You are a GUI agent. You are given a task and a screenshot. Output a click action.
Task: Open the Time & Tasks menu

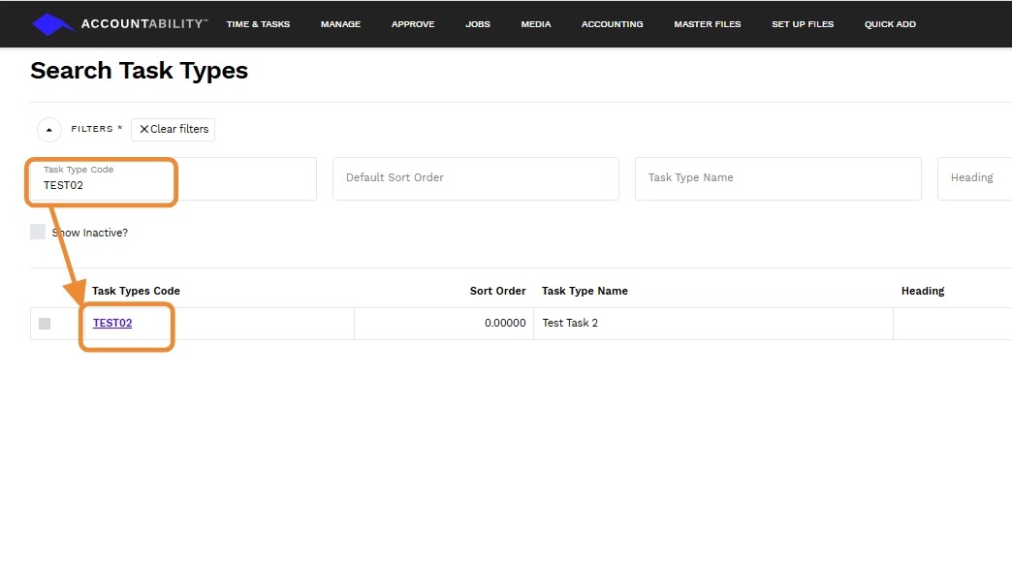[258, 24]
